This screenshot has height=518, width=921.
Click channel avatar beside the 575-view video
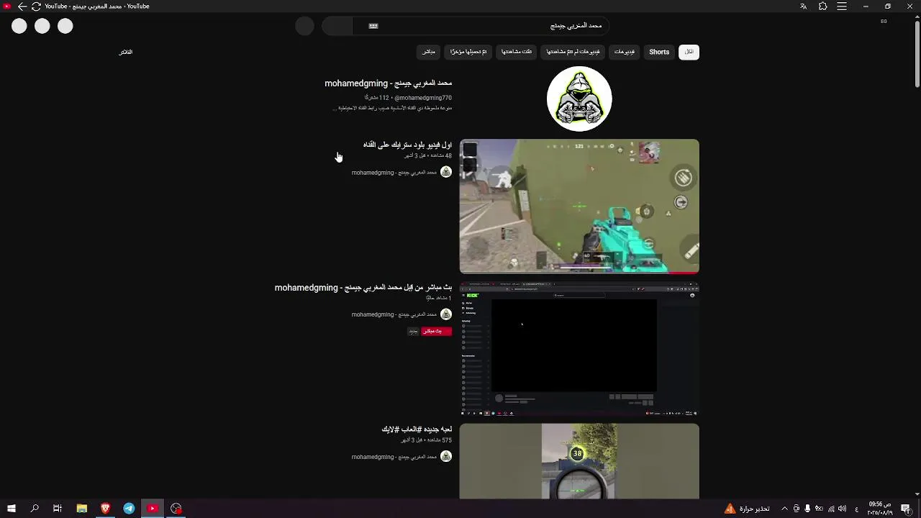coord(446,456)
